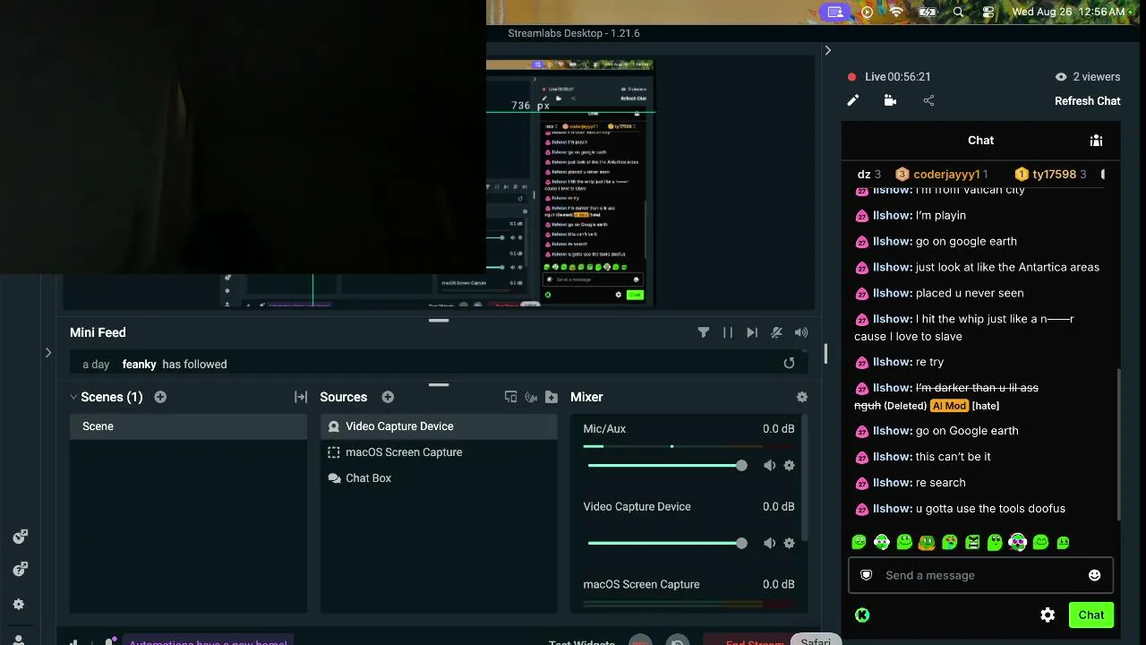1146x645 pixels.
Task: Open the scene transitions icon beside Scenes
Action: click(301, 397)
